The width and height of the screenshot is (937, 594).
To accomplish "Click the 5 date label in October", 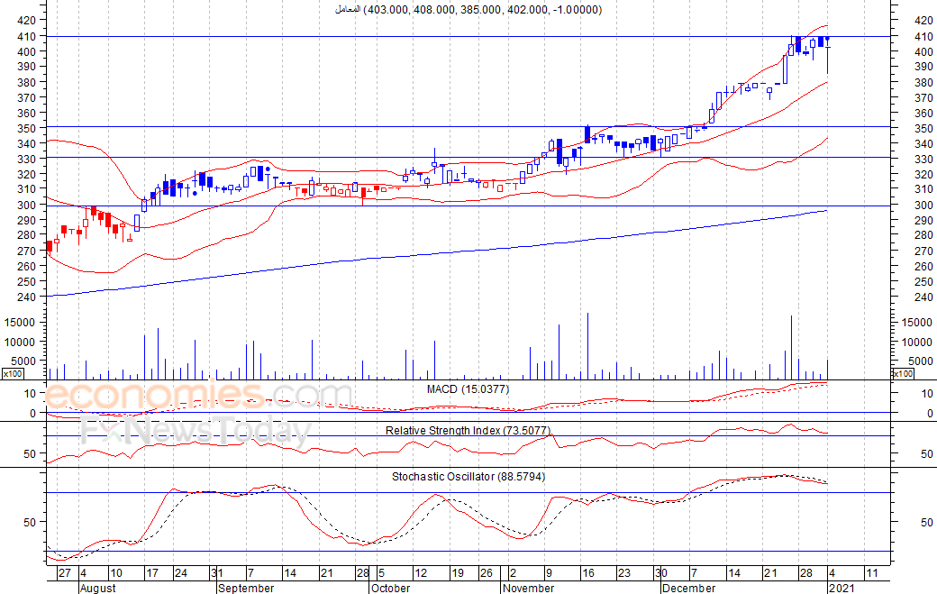I will pyautogui.click(x=381, y=573).
